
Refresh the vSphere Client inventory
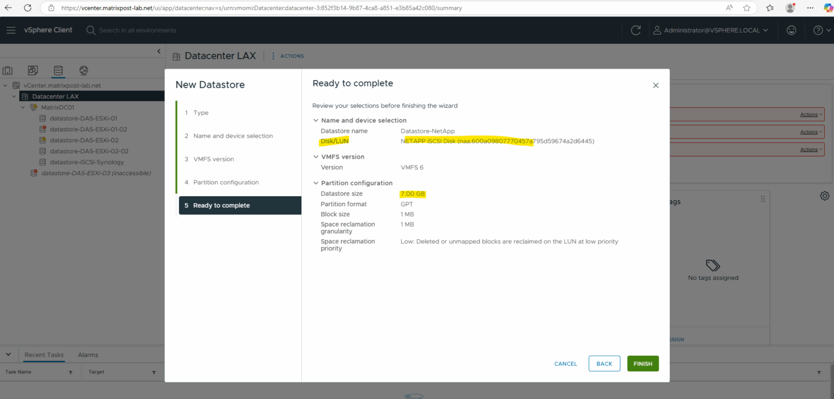tap(635, 30)
